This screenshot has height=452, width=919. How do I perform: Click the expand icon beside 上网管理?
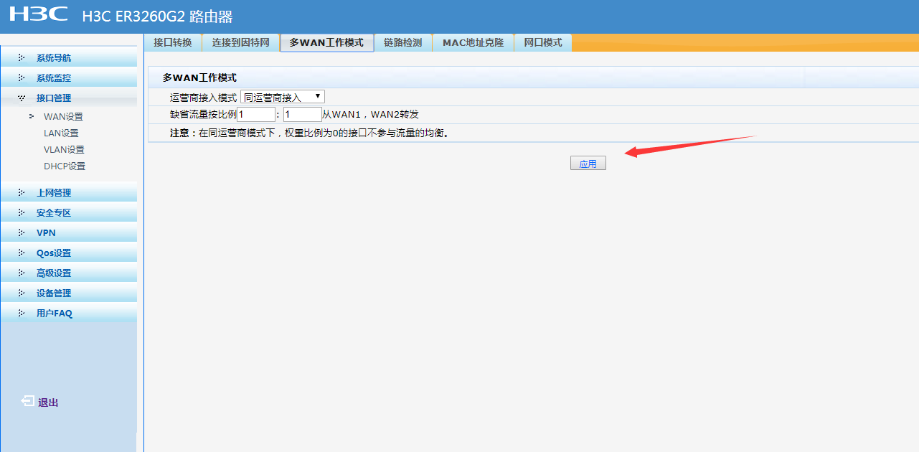[22, 193]
